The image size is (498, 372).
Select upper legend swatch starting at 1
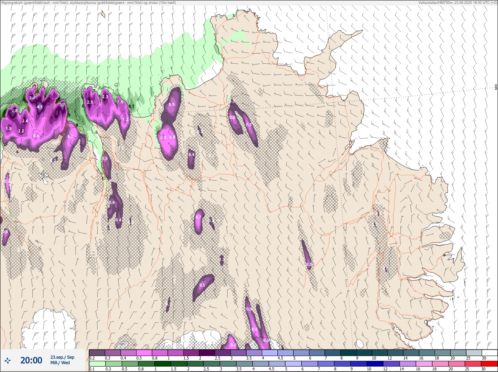[176, 353]
